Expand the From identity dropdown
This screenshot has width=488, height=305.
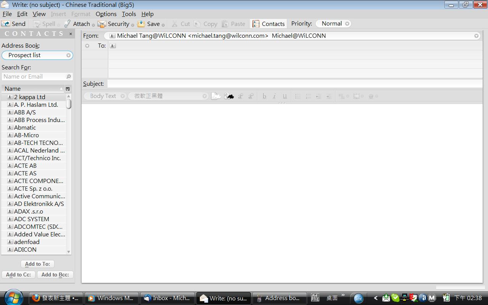[476, 36]
